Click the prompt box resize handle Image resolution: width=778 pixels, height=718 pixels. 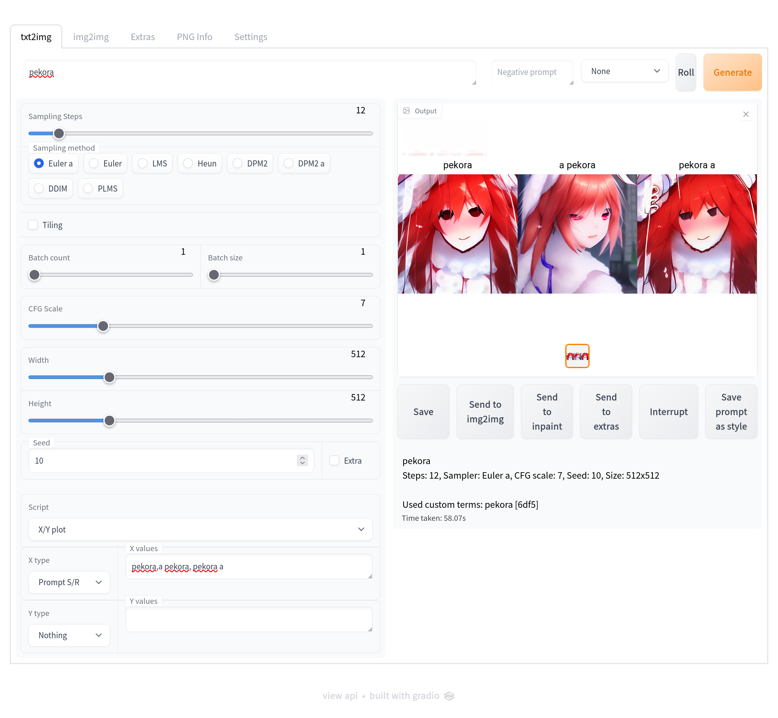474,83
